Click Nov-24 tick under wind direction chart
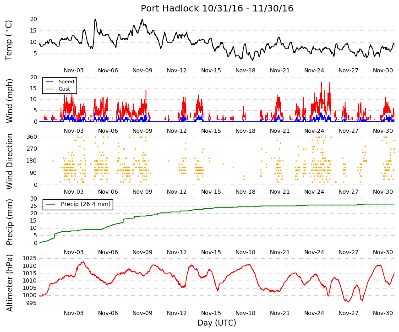This screenshot has width=399, height=332. tap(314, 192)
